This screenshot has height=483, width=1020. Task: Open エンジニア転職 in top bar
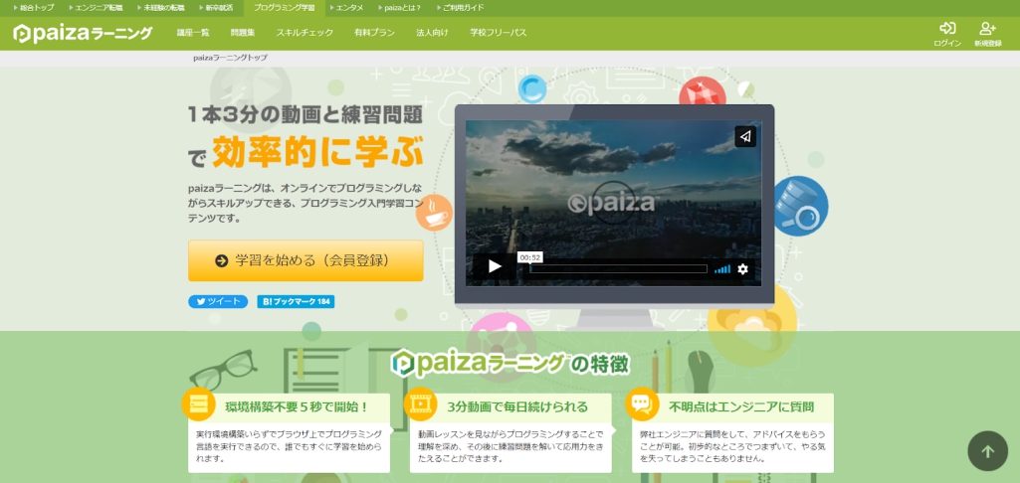pos(96,8)
